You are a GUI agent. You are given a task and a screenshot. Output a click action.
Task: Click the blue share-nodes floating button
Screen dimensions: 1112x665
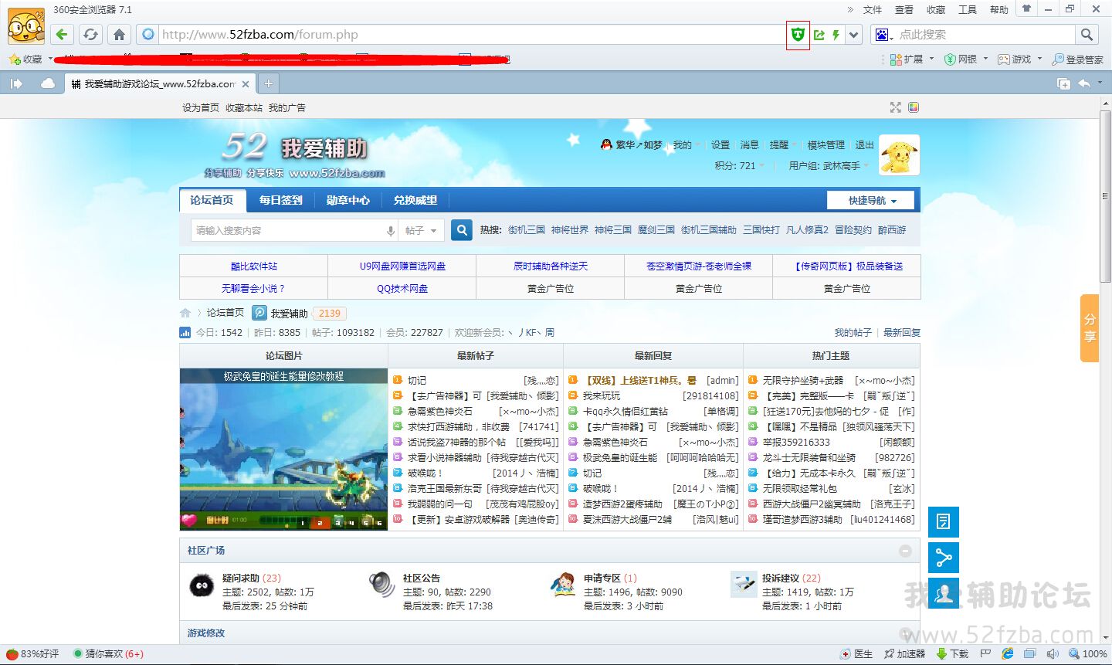coord(943,558)
